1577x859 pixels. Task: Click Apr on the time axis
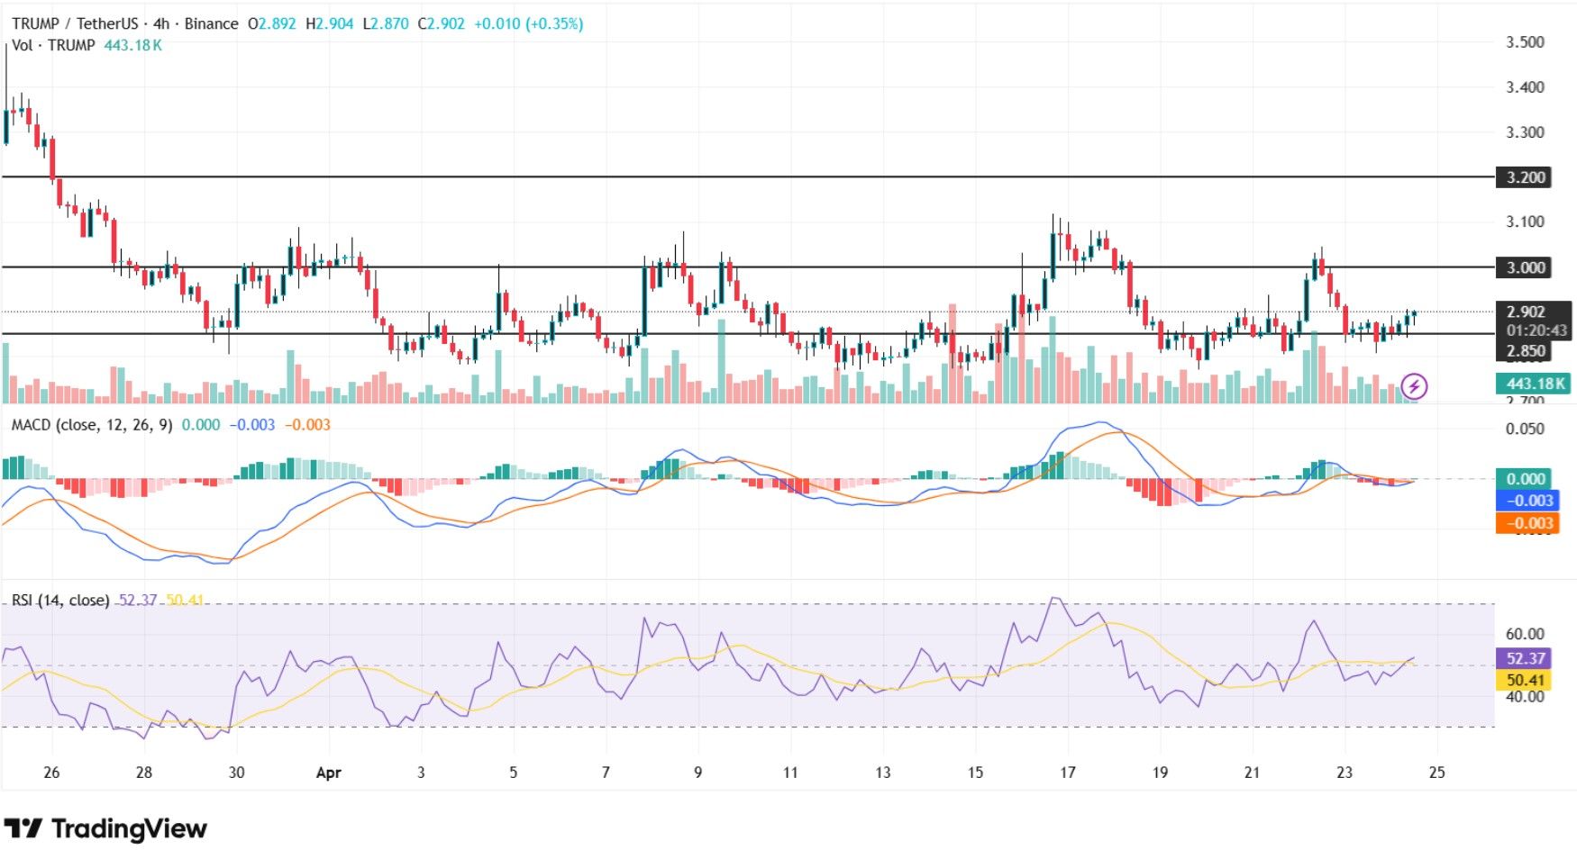coord(328,772)
